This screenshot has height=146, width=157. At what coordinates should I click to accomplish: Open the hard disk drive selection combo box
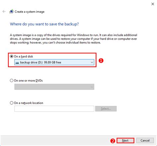point(54,63)
